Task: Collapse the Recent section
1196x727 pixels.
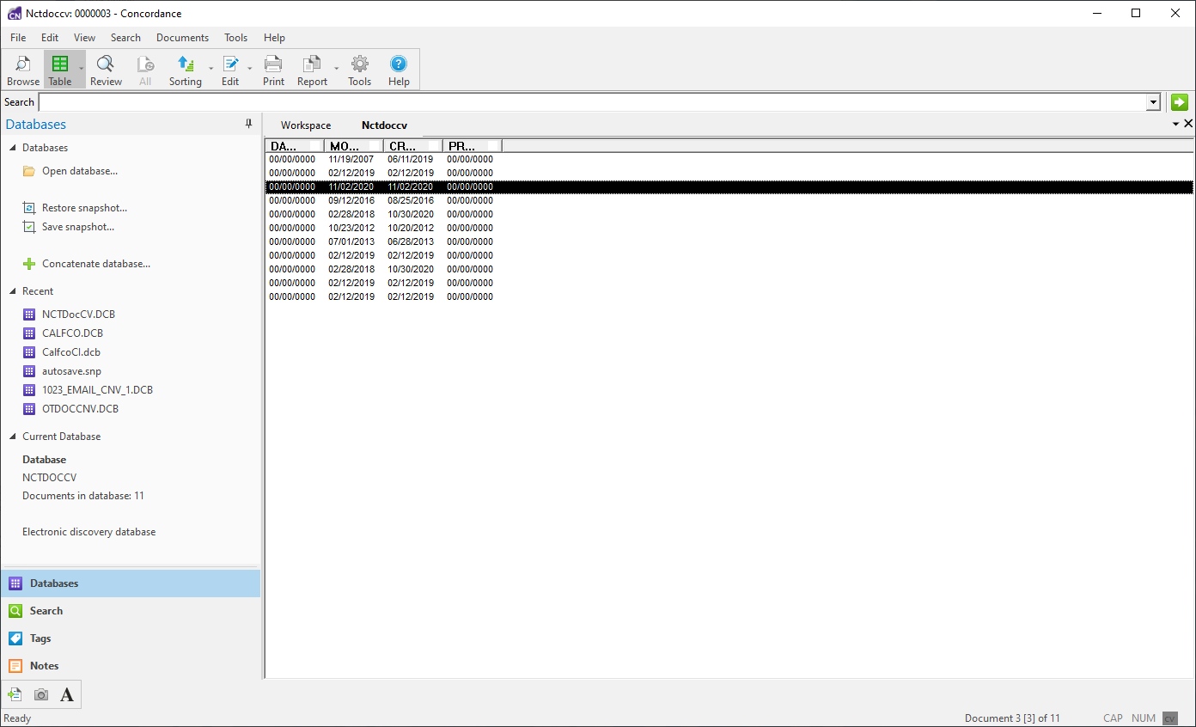Action: coord(13,291)
